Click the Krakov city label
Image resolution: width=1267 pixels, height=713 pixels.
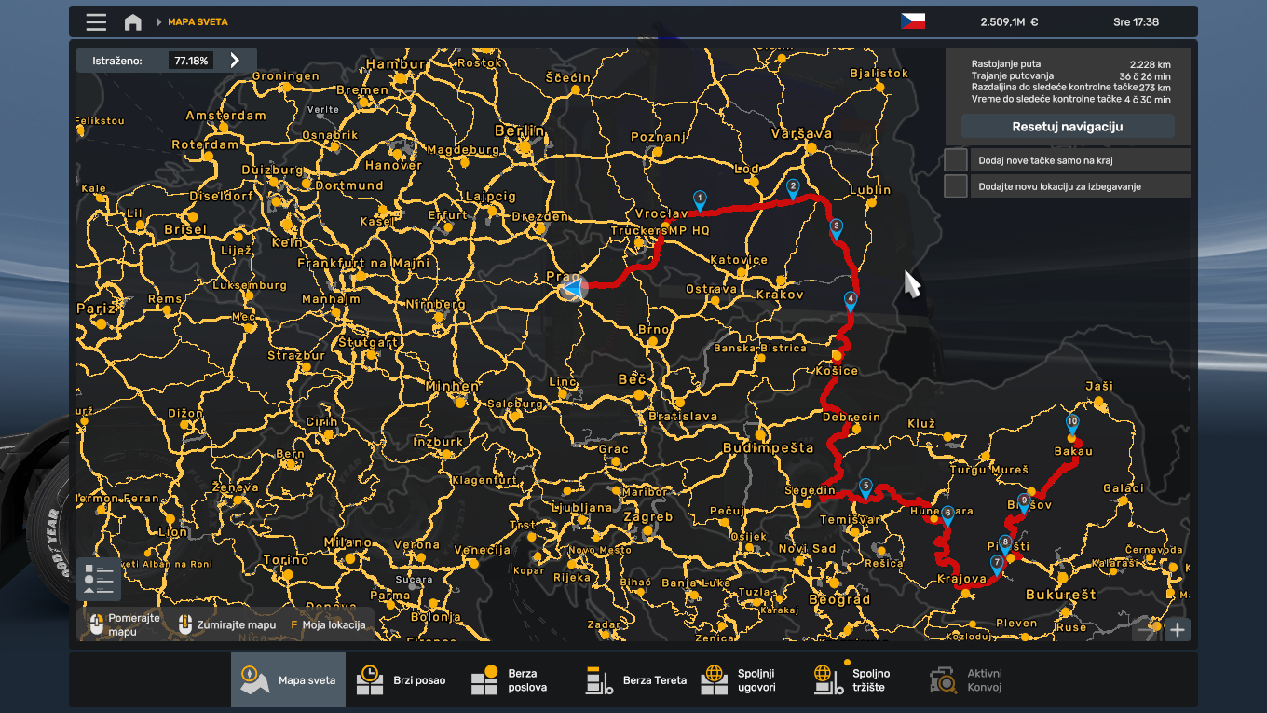(780, 295)
